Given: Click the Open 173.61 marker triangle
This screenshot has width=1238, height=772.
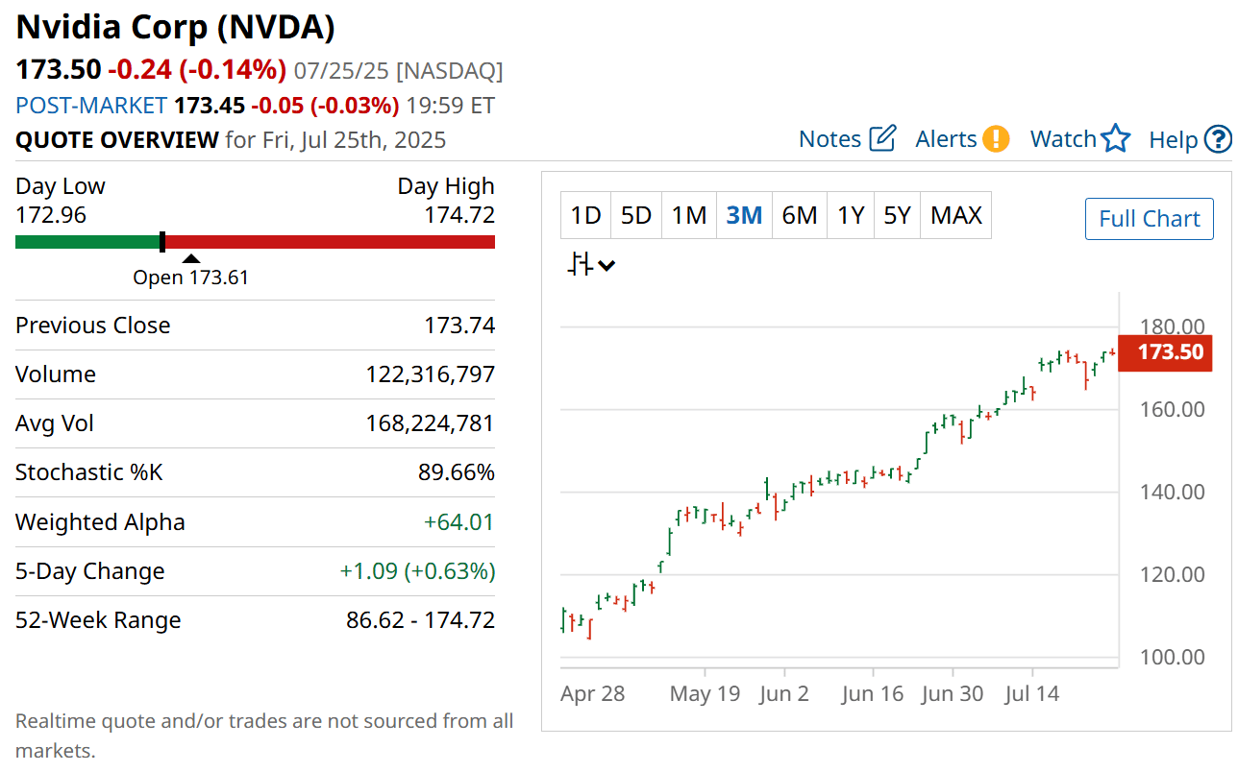Looking at the screenshot, I should tap(191, 259).
